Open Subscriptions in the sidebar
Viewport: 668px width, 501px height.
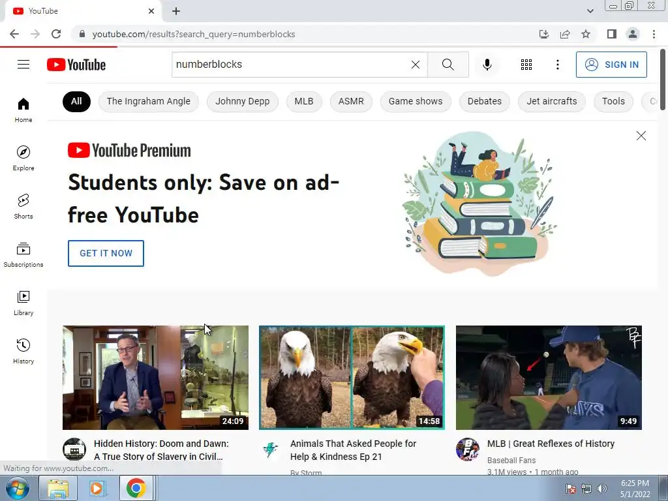pyautogui.click(x=23, y=255)
